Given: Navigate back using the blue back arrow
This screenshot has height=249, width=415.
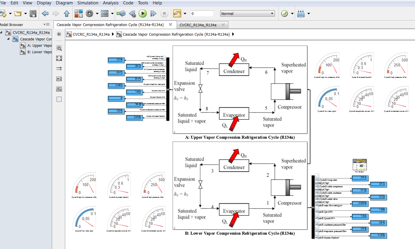Looking at the screenshot, I should 45,13.
